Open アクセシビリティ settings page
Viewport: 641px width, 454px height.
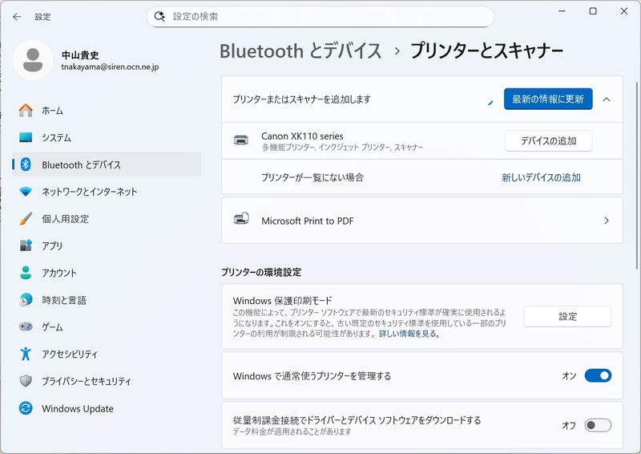point(107,354)
